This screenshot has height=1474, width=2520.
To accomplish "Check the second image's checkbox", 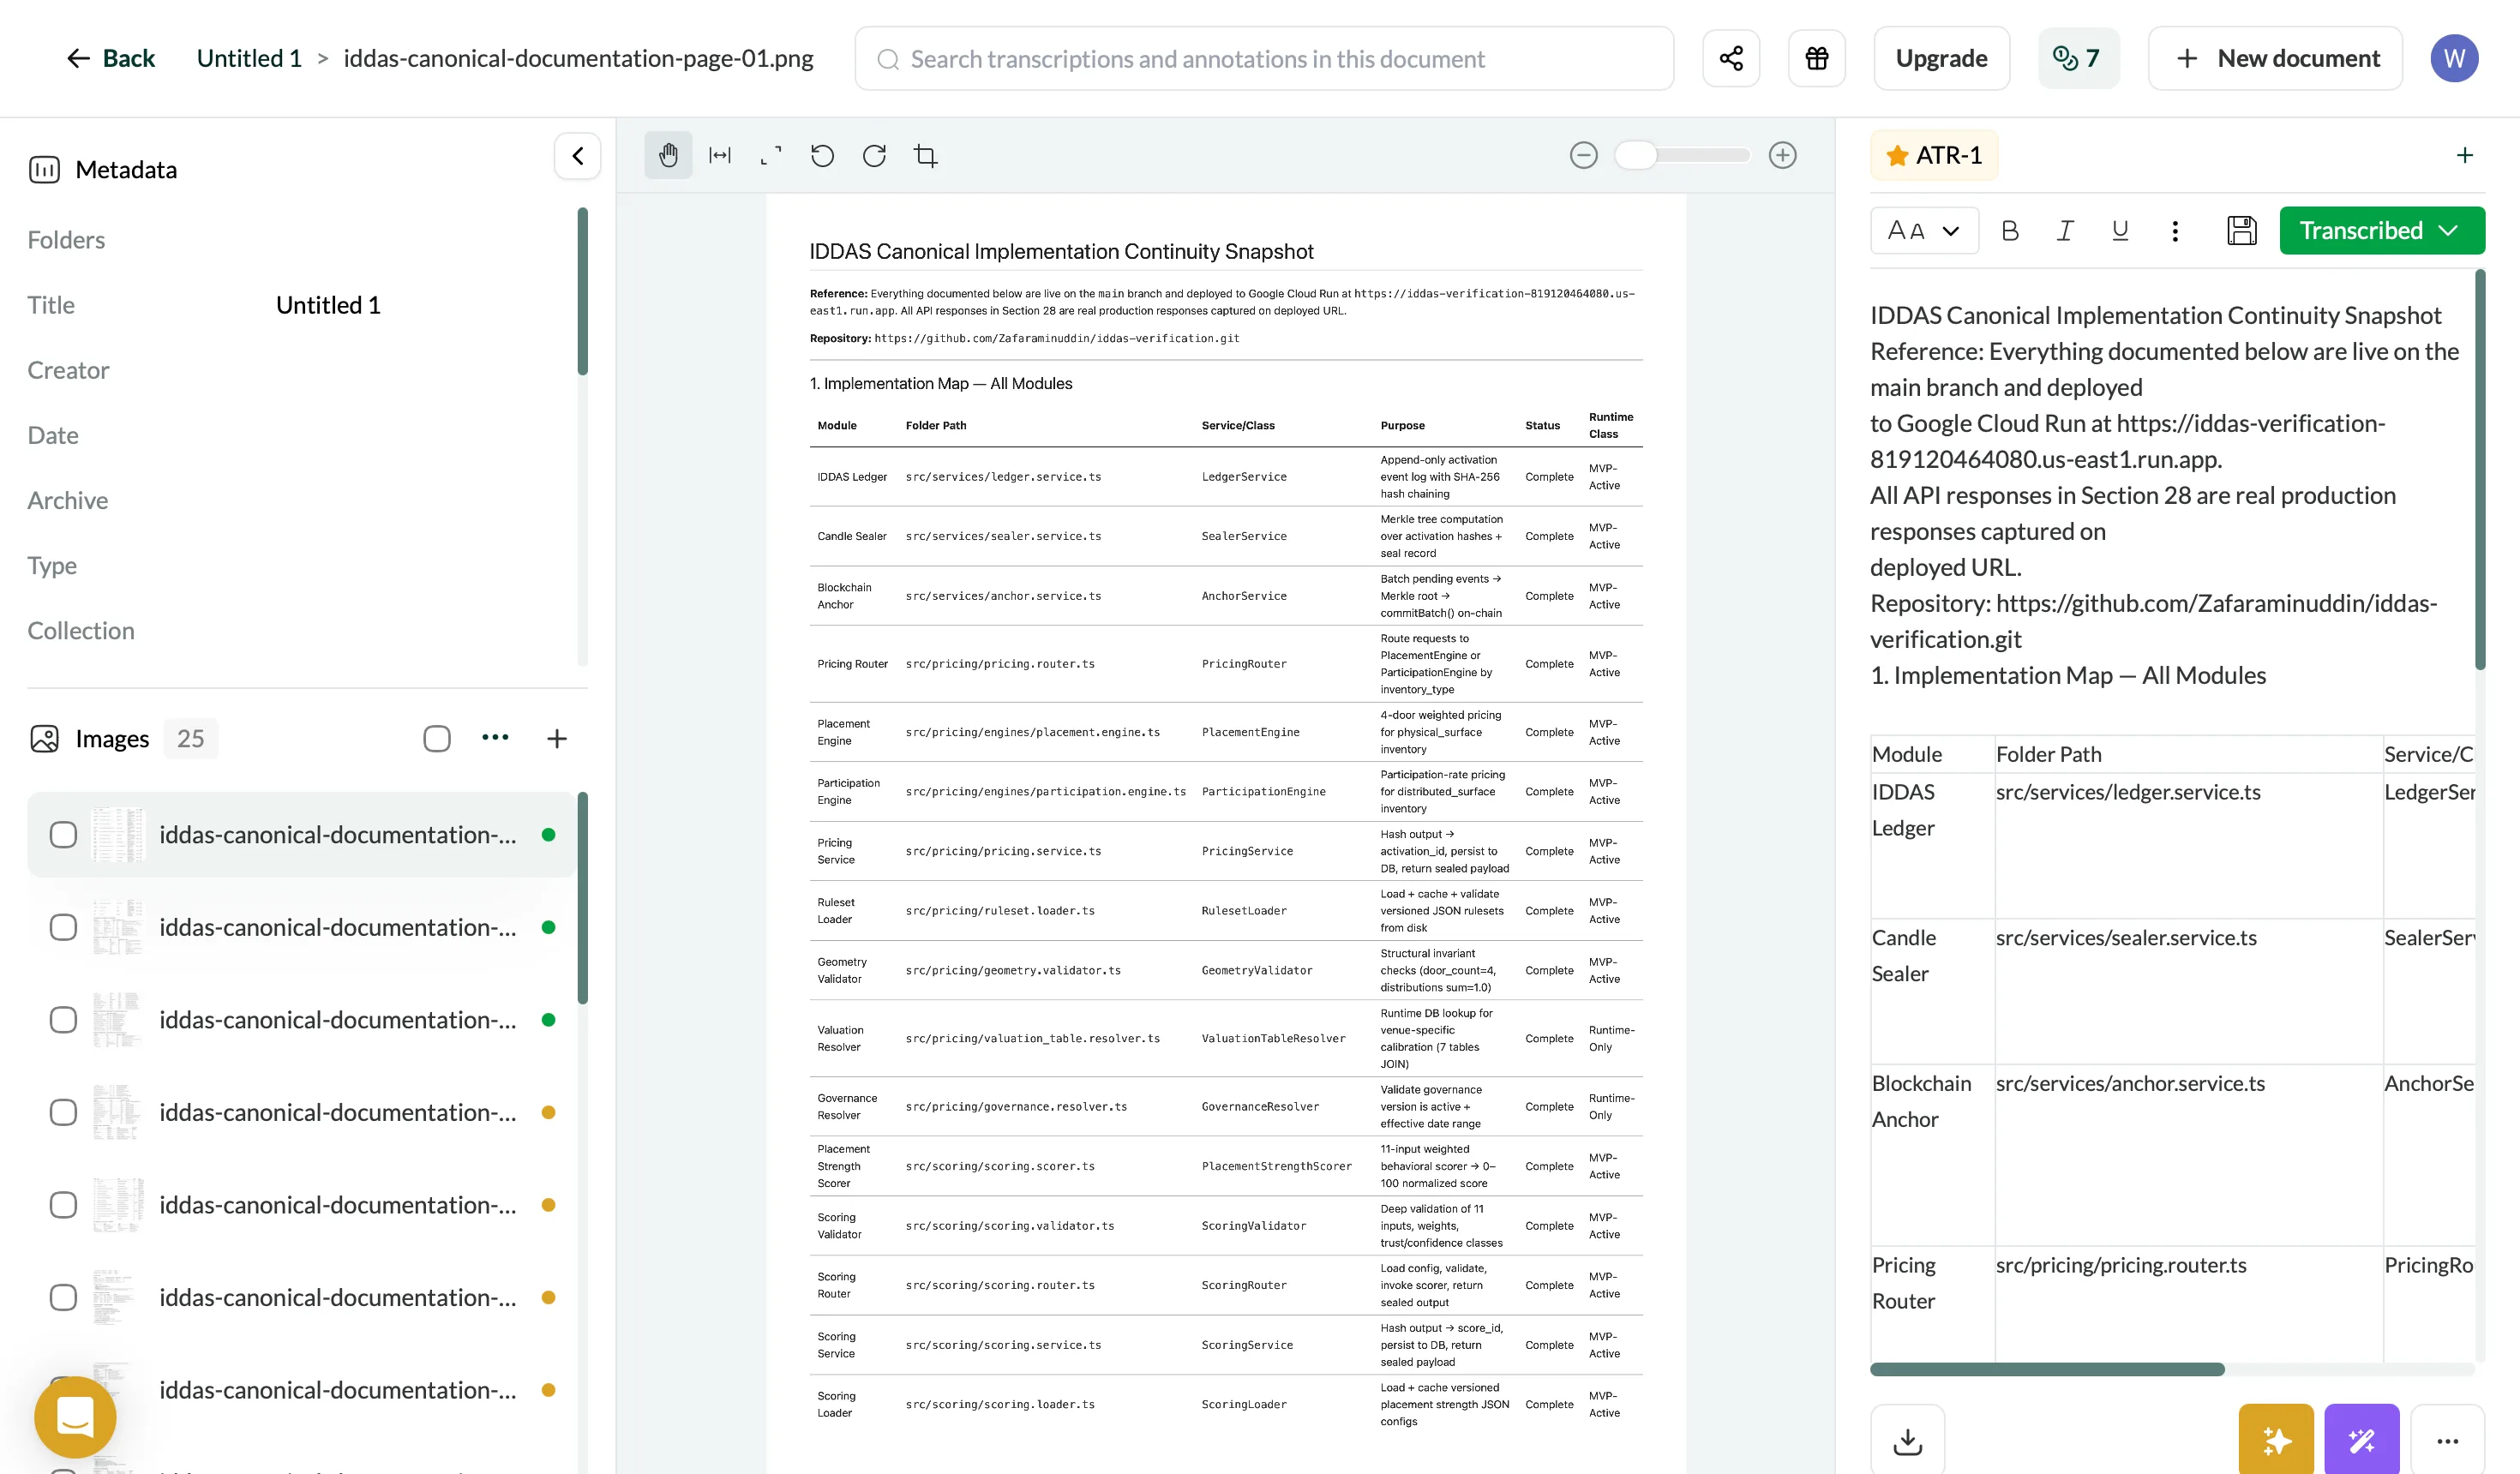I will (63, 927).
